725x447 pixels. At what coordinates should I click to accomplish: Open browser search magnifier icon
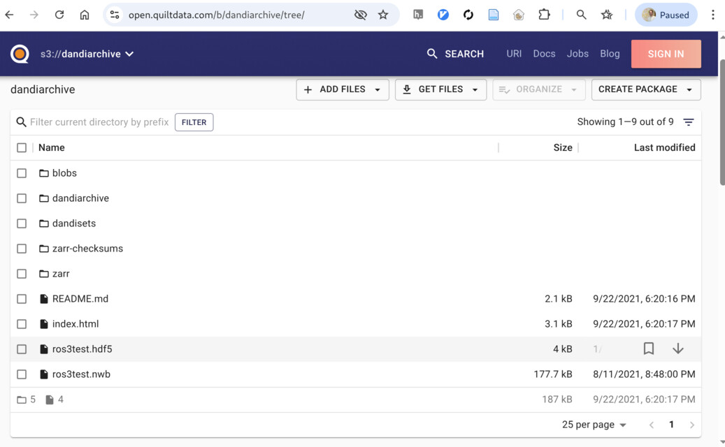point(581,15)
